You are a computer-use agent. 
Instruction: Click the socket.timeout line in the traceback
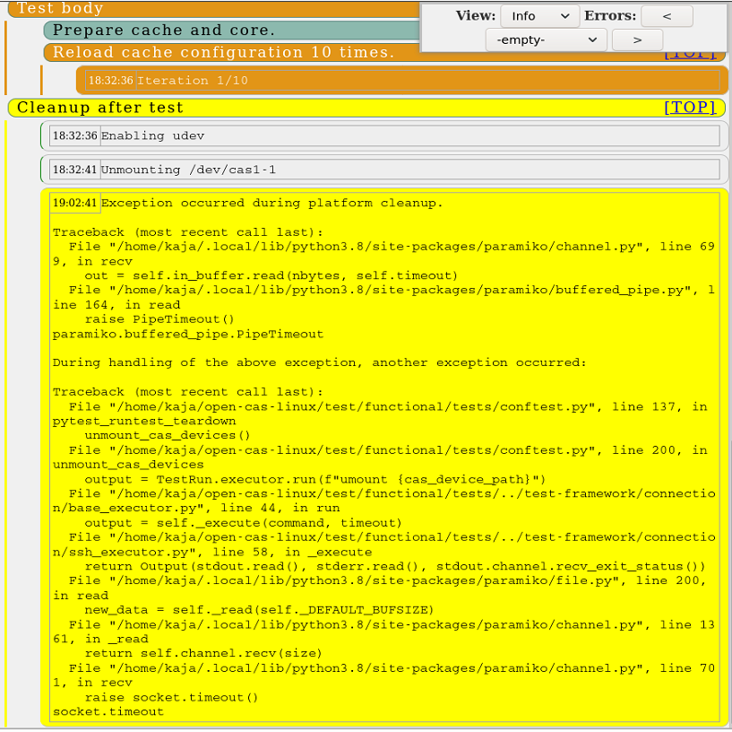107,711
